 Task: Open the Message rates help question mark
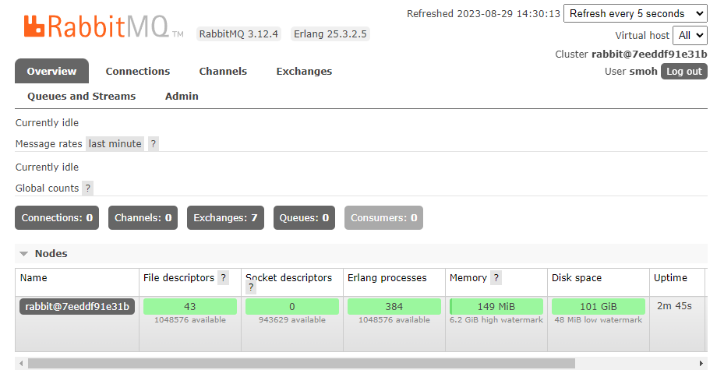[154, 144]
